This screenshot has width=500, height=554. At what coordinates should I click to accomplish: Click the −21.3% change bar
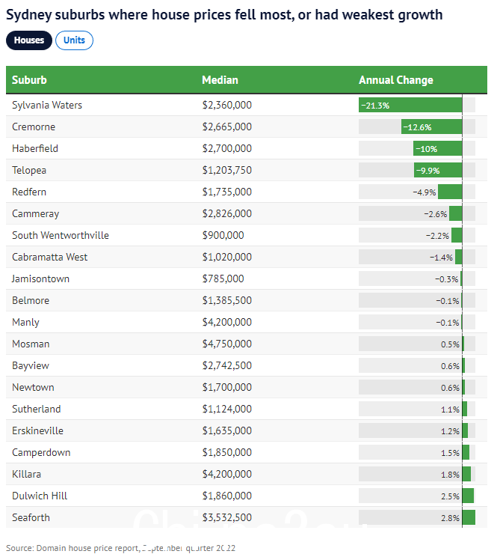410,105
